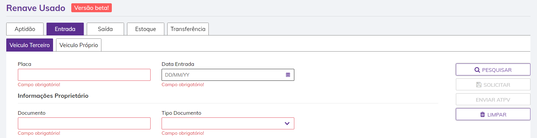Screen dimensions: 537x138
Task: Select the Veiculo Terceiro sub-tab
Action: point(30,45)
